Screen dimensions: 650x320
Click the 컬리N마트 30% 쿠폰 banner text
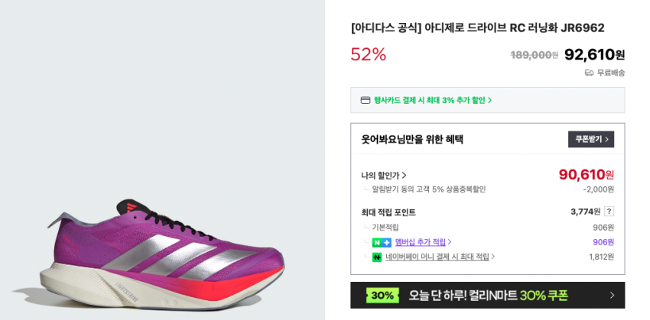coord(488,296)
